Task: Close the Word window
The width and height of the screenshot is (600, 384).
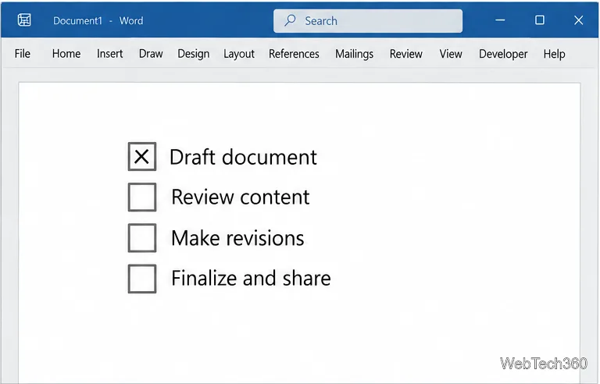Action: click(x=579, y=20)
